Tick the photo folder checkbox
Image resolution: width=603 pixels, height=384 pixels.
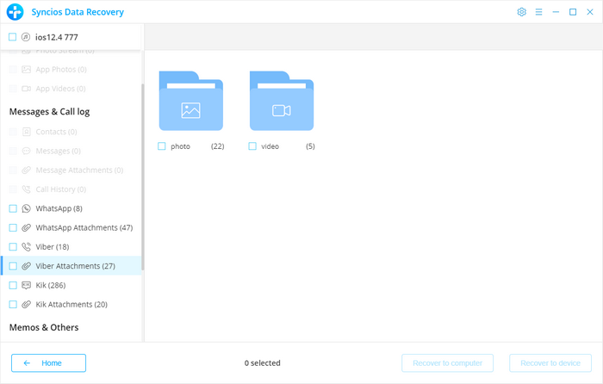(x=162, y=146)
